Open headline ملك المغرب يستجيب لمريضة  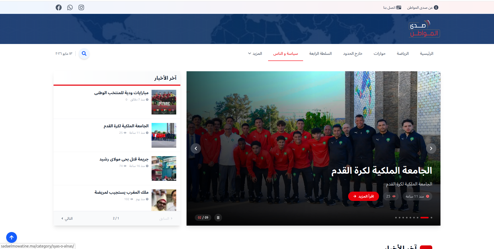121,192
